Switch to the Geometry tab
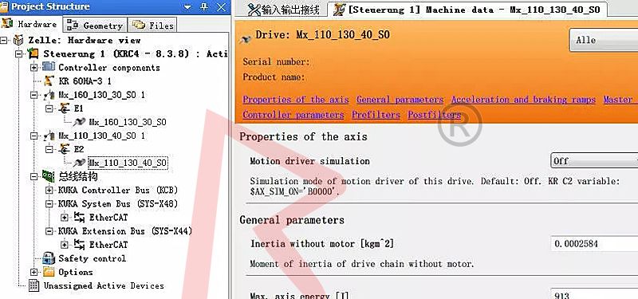The image size is (638, 299). pos(95,26)
